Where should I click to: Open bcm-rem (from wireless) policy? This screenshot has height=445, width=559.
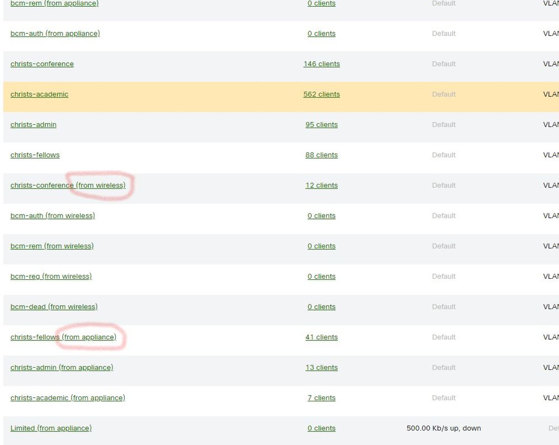point(52,246)
